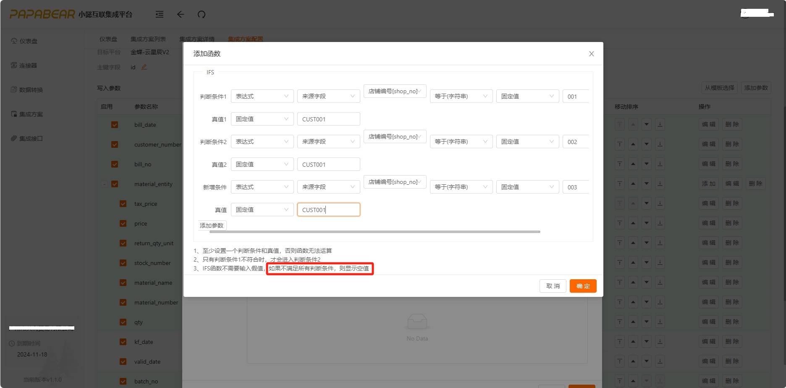Open 等于(字符串) dropdown for 判断条件2
This screenshot has height=388, width=786.
click(461, 142)
